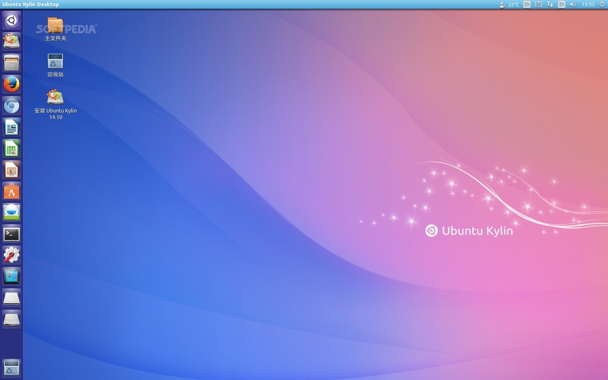
Task: Open the Files manager in launcher
Action: coord(12,63)
